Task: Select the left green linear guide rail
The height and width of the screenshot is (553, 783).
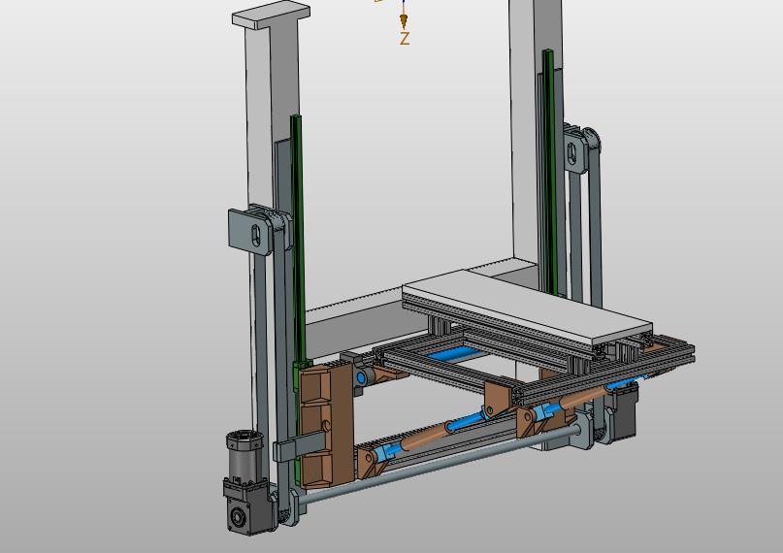Action: 298,240
